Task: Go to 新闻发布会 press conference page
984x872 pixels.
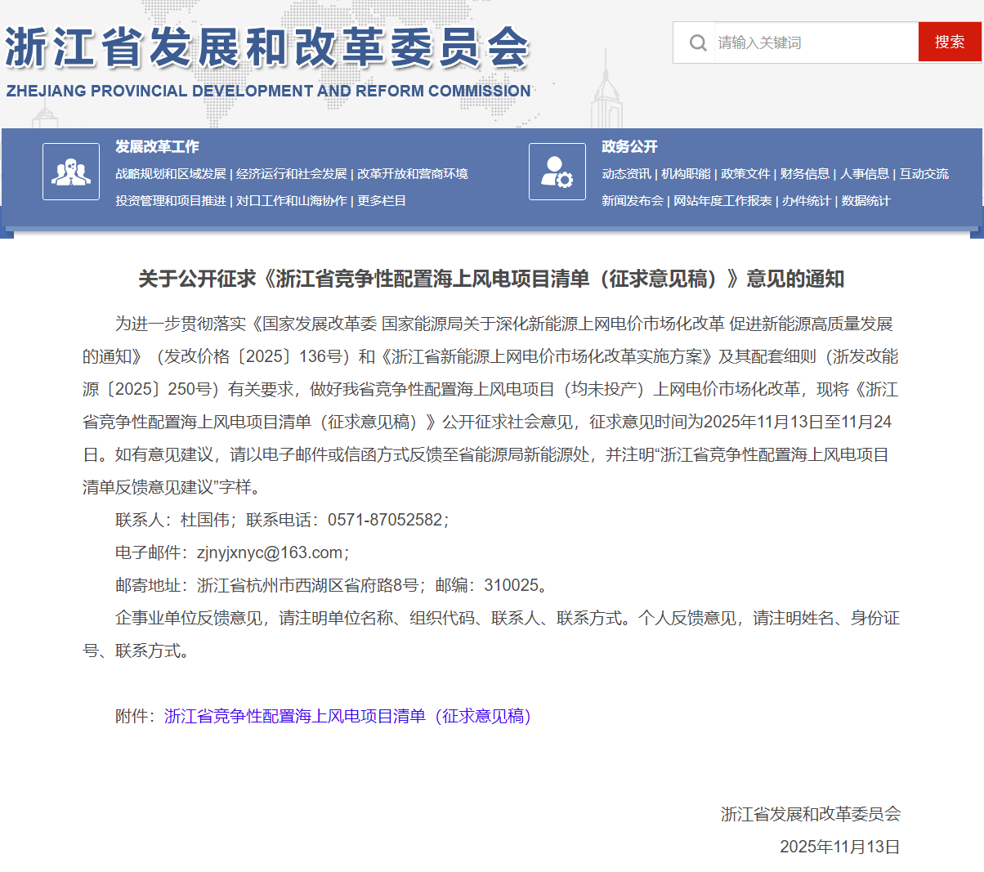Action: (x=632, y=201)
